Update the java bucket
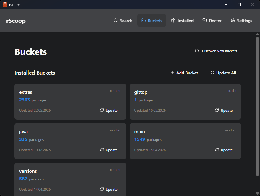Viewport: 260px width, 196px height. (x=109, y=150)
